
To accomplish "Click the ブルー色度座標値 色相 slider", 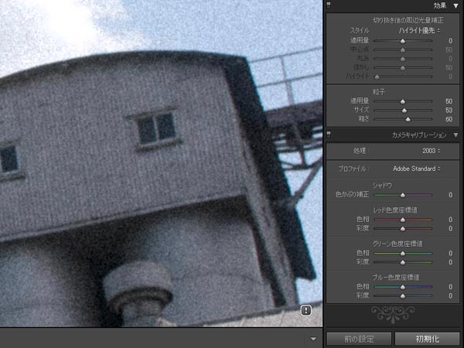I will pyautogui.click(x=403, y=287).
